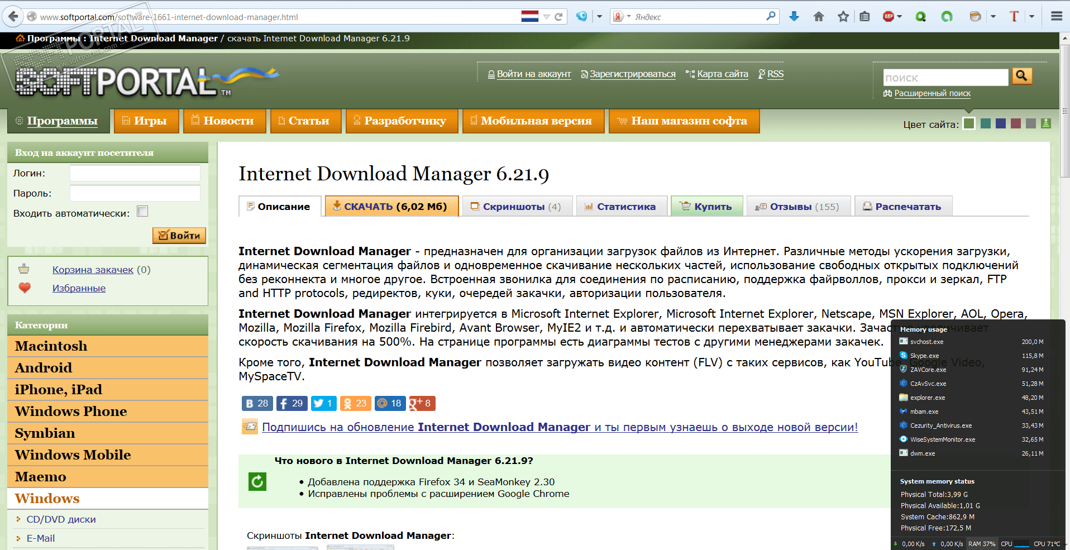Open the Скриншоты (4) tab
Viewport: 1070px width, 550px height.
[517, 206]
